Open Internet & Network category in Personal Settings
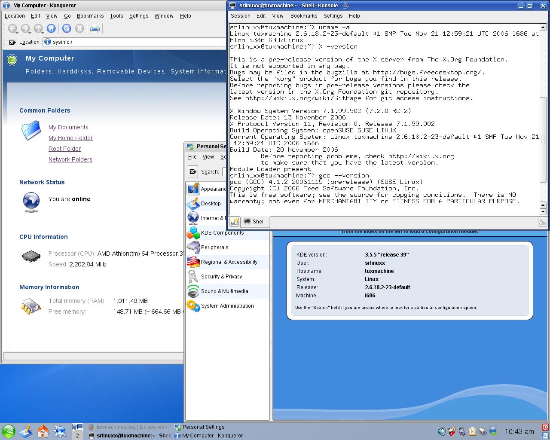The width and height of the screenshot is (550, 440). point(207,218)
